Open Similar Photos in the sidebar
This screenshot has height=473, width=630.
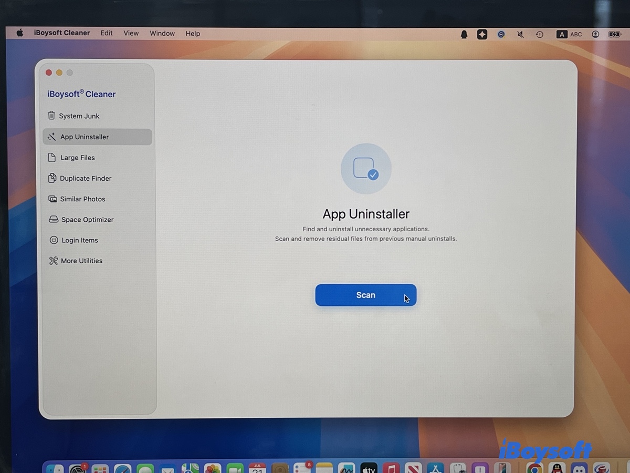point(97,199)
